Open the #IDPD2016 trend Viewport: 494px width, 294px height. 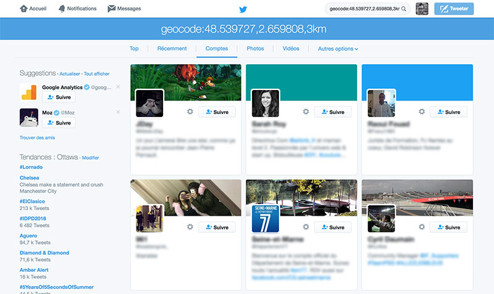[33, 218]
